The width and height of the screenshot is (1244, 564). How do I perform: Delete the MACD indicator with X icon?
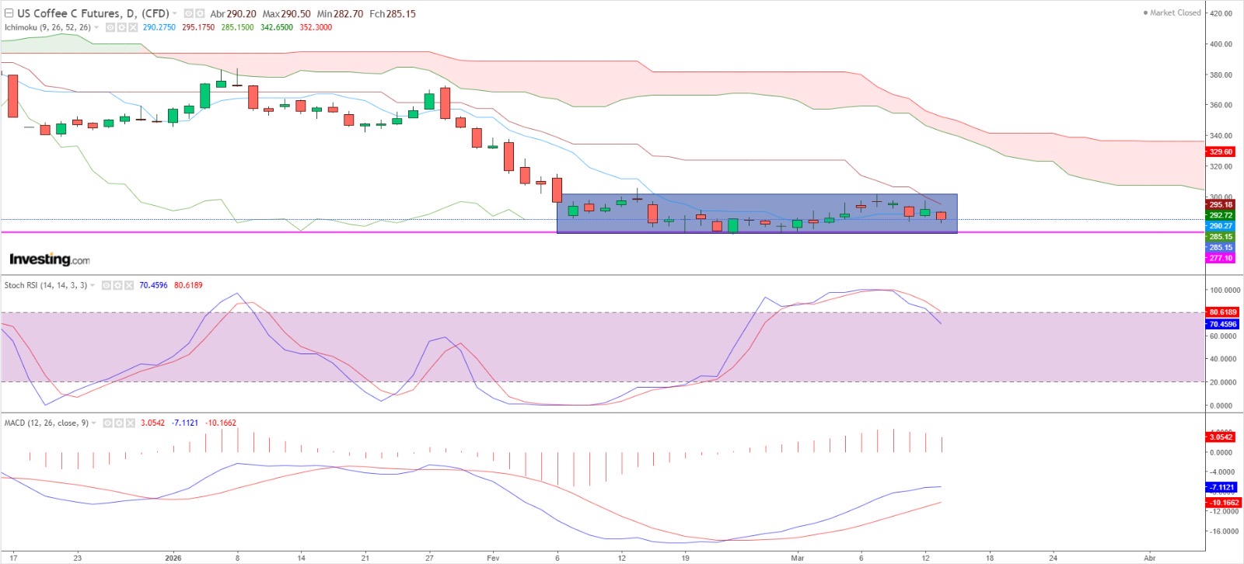pyautogui.click(x=131, y=423)
